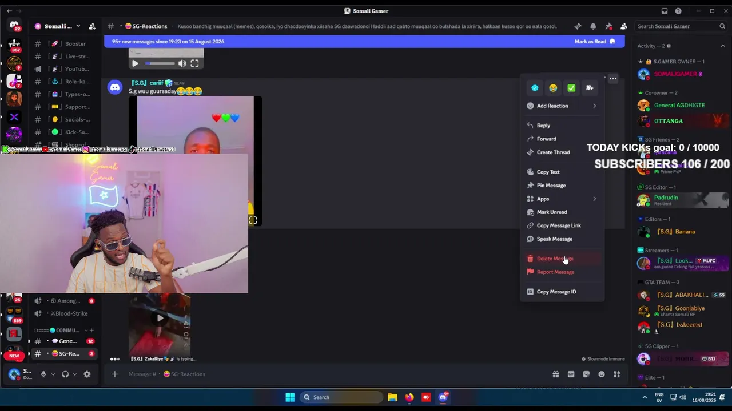732x411 pixels.
Task: Pin this message
Action: tap(562, 186)
